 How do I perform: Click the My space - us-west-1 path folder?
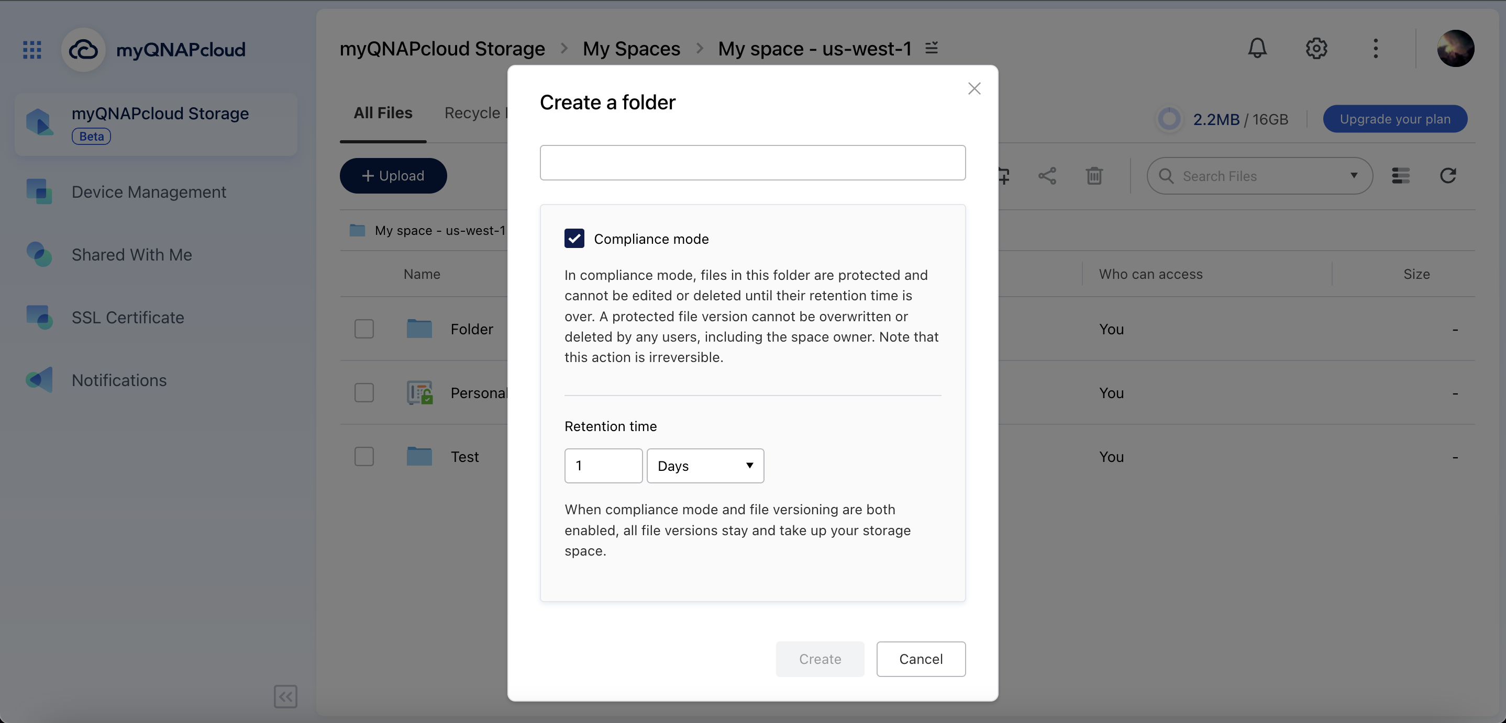[427, 230]
